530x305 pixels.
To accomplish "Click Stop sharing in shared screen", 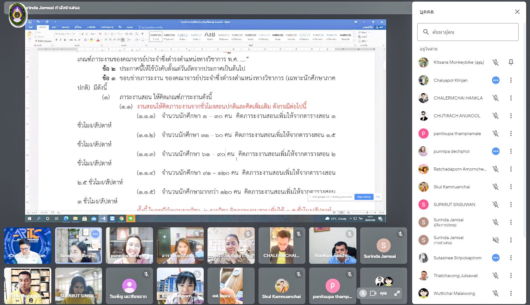I will (x=364, y=197).
